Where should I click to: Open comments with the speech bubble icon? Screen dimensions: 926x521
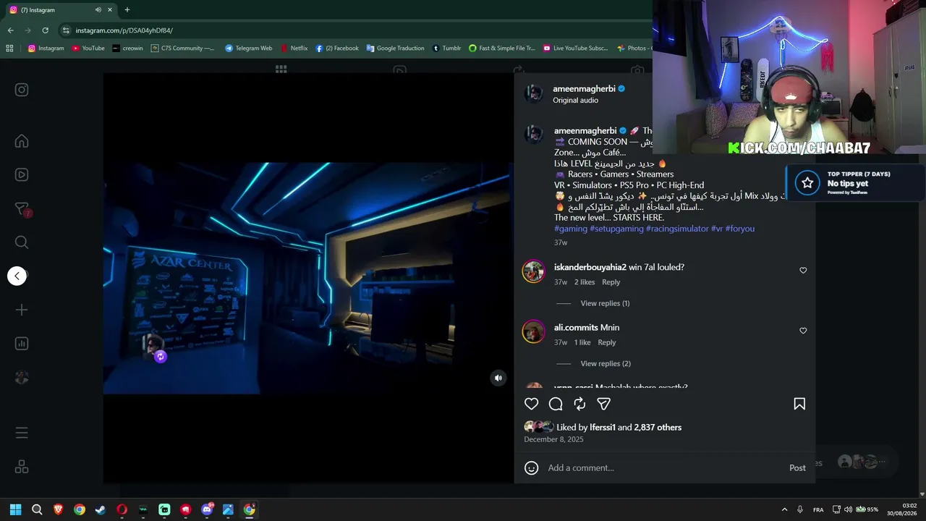pyautogui.click(x=556, y=404)
